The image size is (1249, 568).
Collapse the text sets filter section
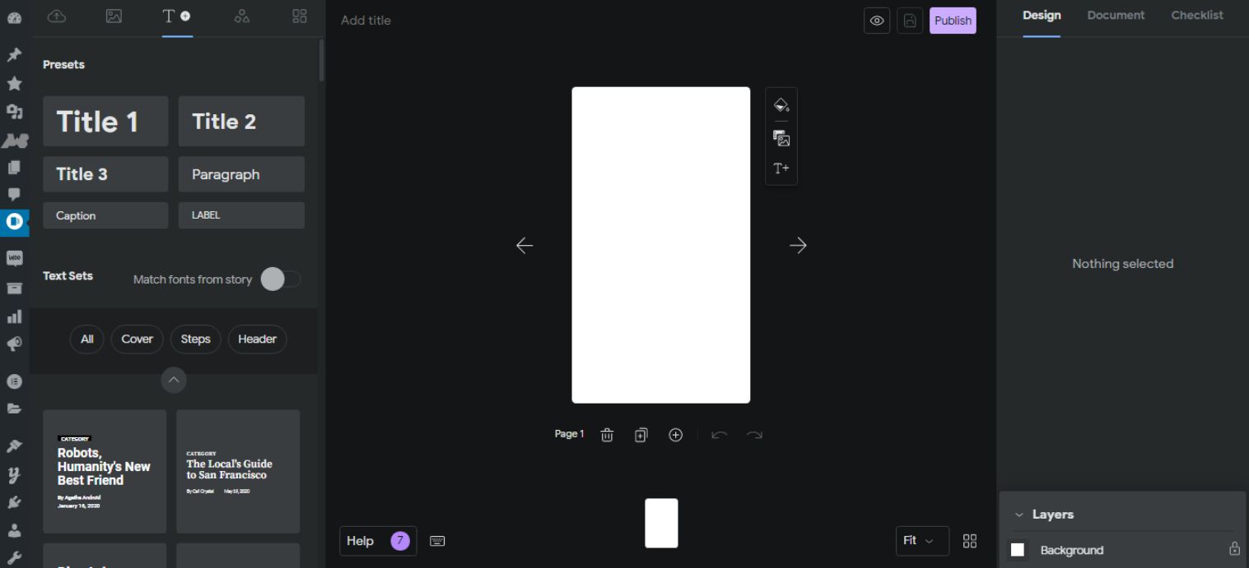[x=174, y=380]
